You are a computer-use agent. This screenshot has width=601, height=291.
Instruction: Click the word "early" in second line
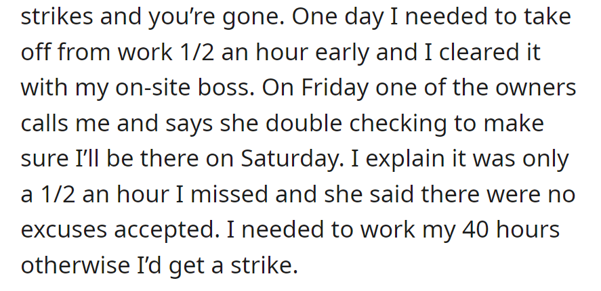point(342,53)
